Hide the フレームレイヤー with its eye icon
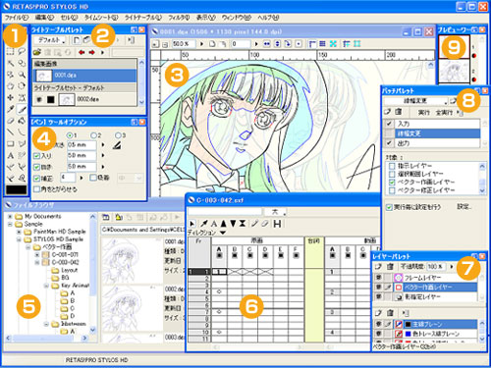491x368 pixels. tap(378, 278)
